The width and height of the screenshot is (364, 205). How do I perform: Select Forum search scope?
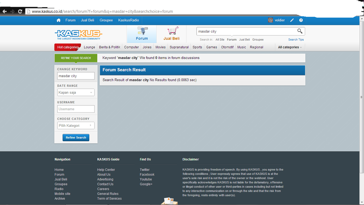232,40
